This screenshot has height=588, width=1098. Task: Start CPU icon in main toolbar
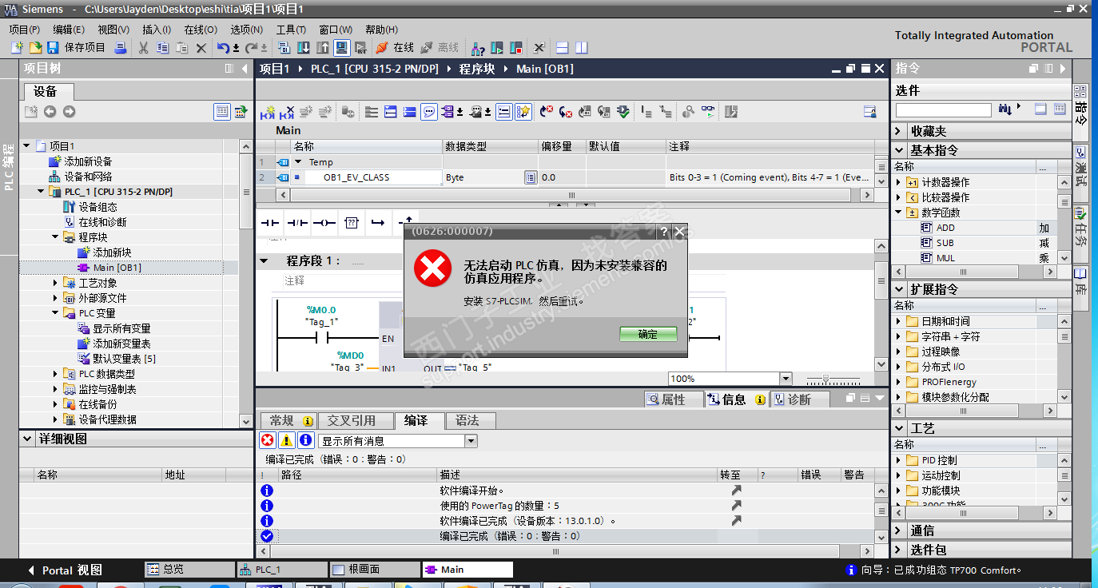497,48
